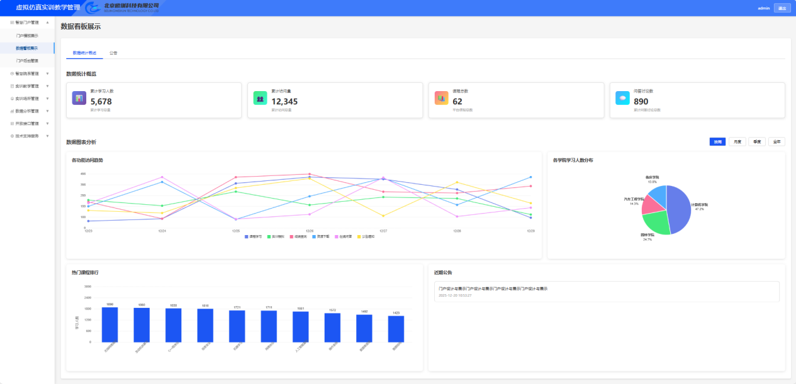Click the green 累计访问量 people icon
Screen dimensions: 796x384
tap(260, 98)
